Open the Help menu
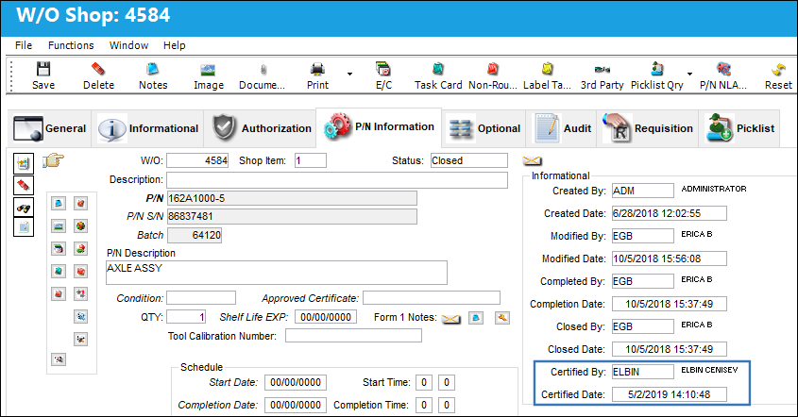Viewport: 798px width, 417px height. coord(174,45)
